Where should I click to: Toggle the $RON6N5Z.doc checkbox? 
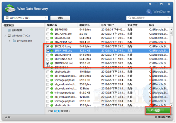tap(48, 63)
